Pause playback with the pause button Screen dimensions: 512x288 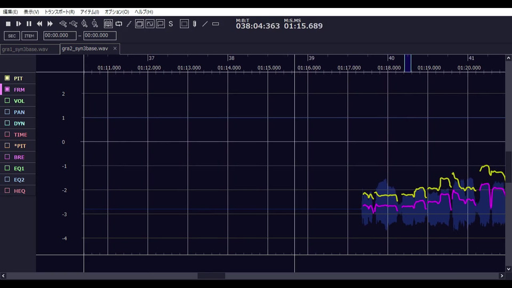tap(29, 24)
